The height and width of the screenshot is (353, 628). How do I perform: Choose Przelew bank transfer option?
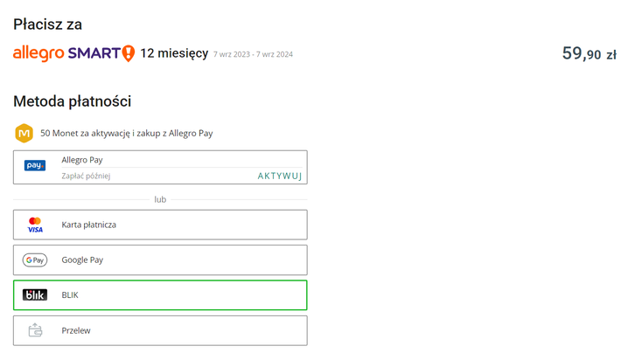point(160,330)
